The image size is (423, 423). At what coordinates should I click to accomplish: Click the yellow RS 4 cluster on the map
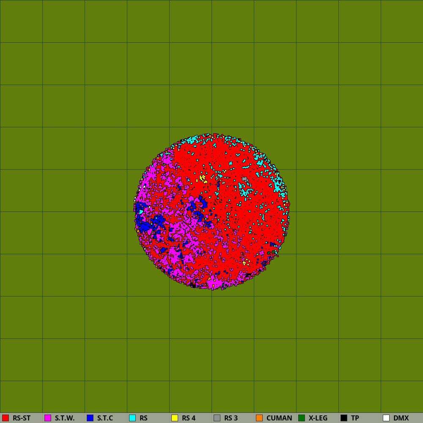pos(202,179)
